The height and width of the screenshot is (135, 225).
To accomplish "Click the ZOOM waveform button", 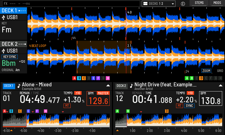I will coord(206,71).
